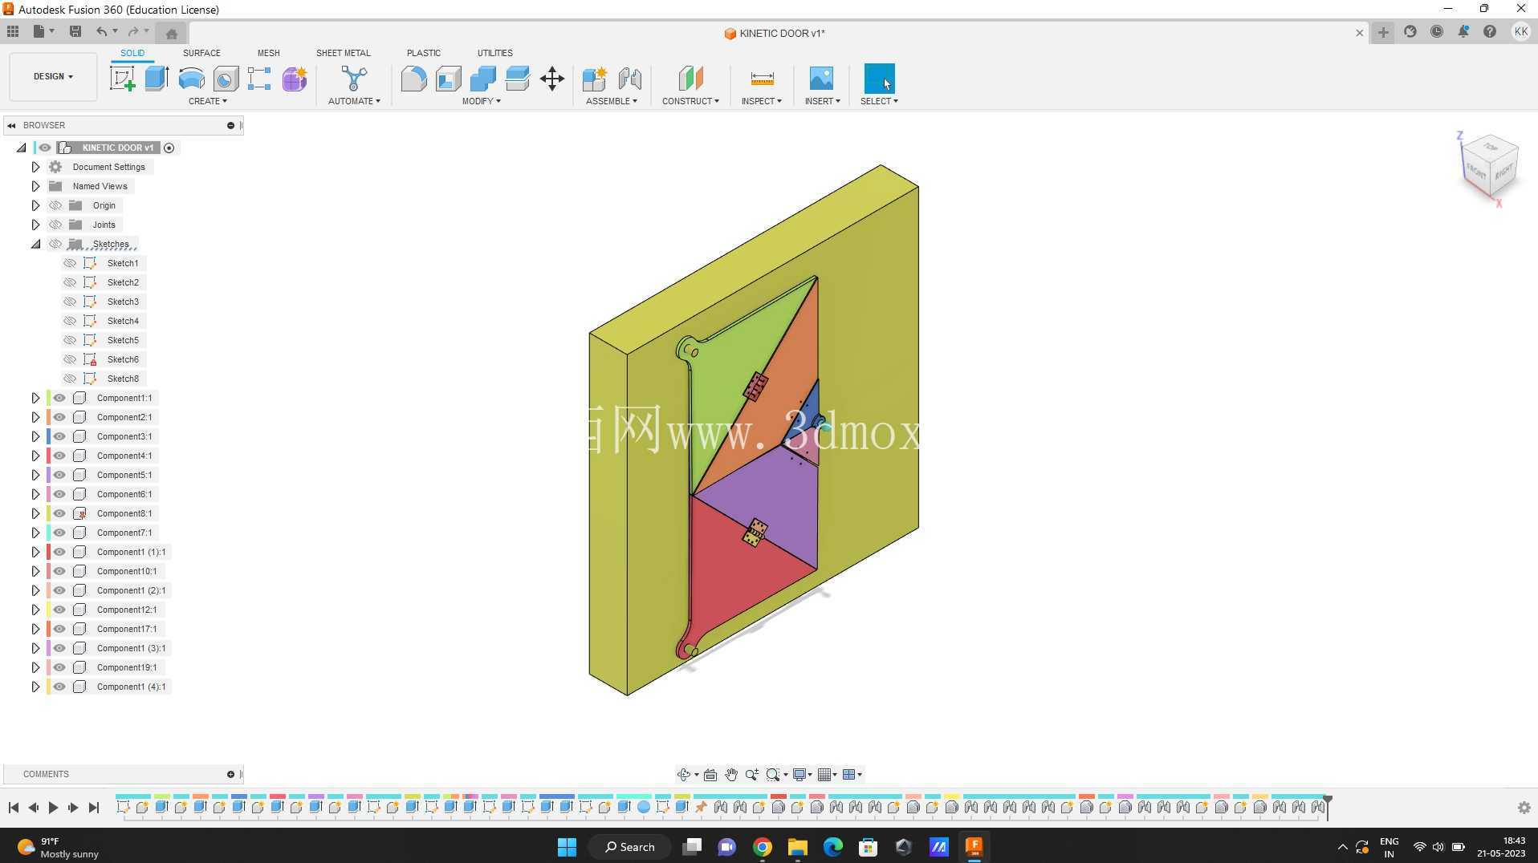Hide Component4:1 visibility

(x=59, y=456)
